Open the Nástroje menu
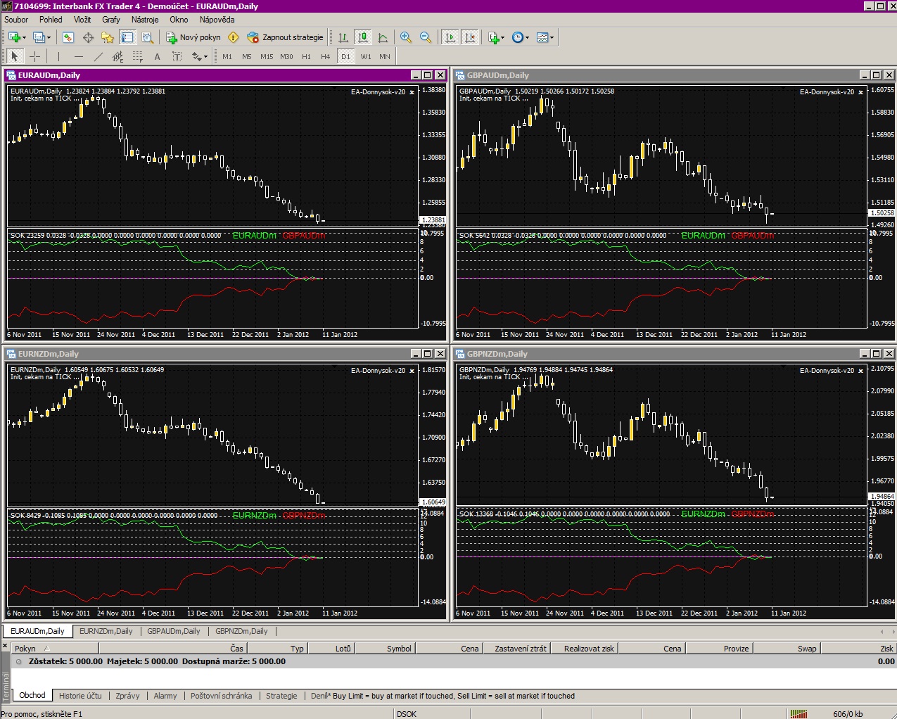 (145, 20)
